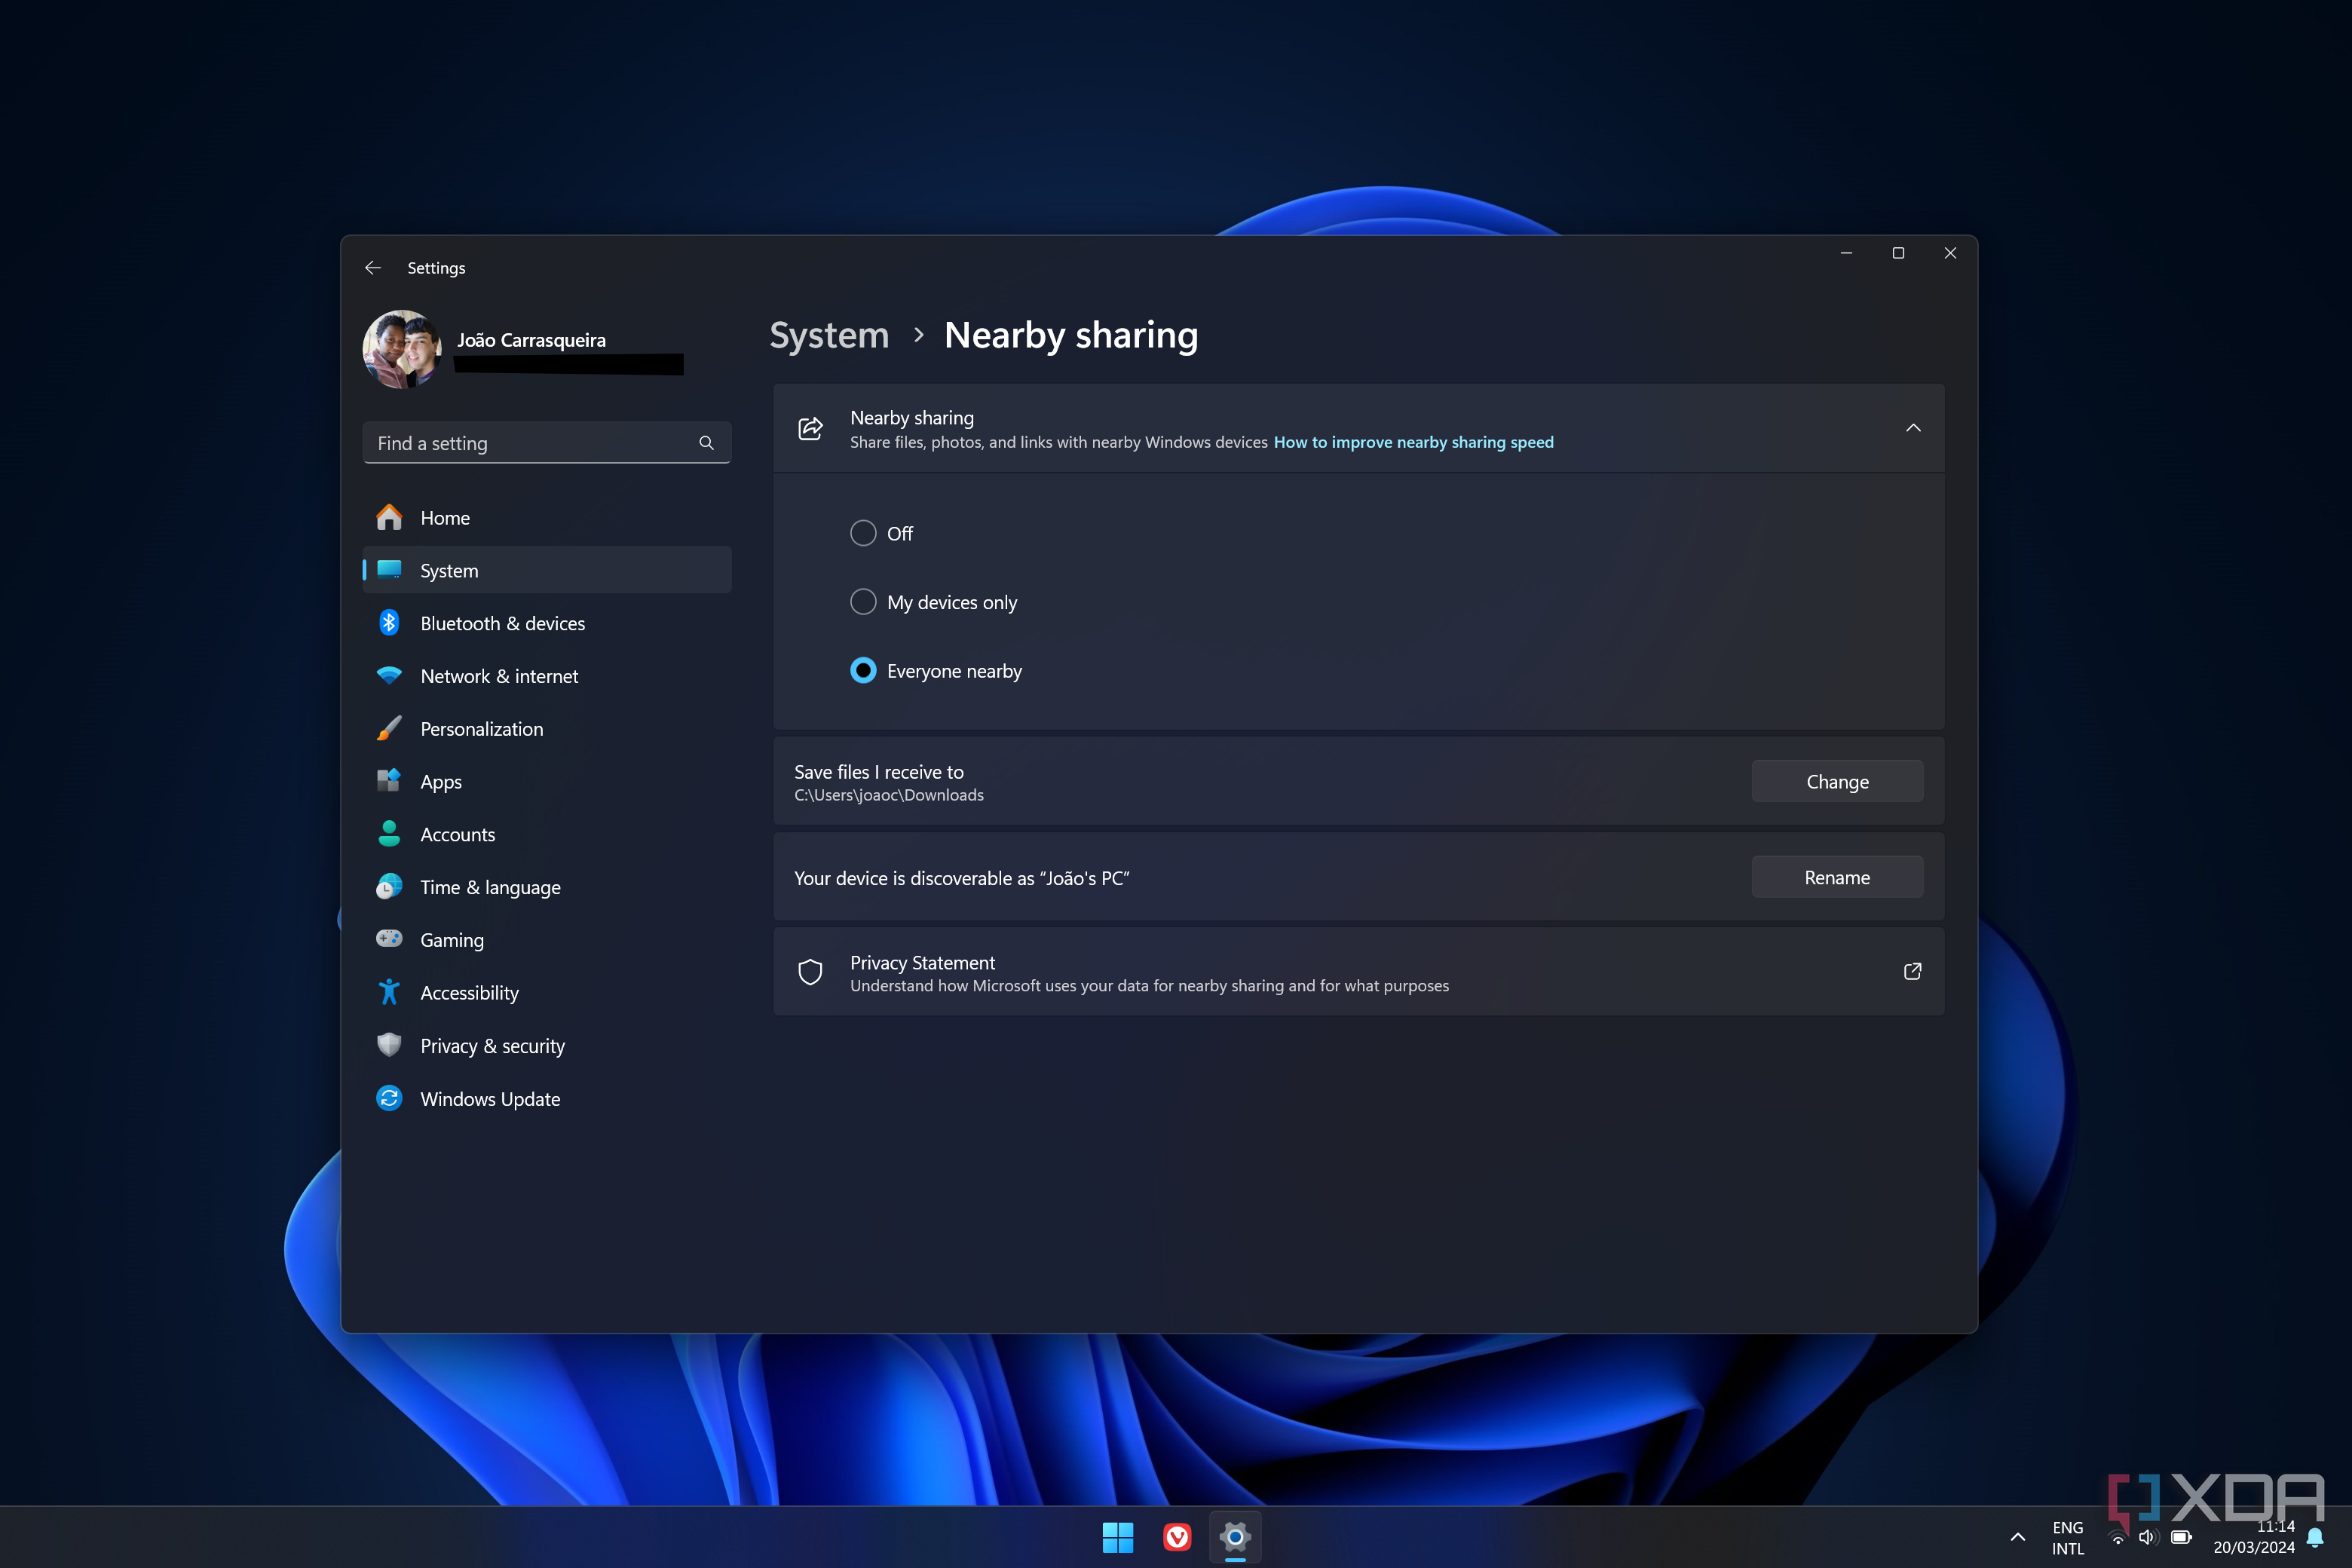Image resolution: width=2352 pixels, height=1568 pixels.
Task: Click the back arrow in Settings
Action: click(373, 268)
